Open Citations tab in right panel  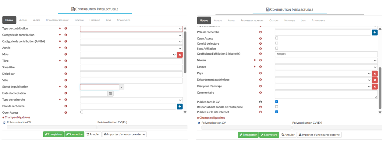pyautogui.click(x=274, y=21)
